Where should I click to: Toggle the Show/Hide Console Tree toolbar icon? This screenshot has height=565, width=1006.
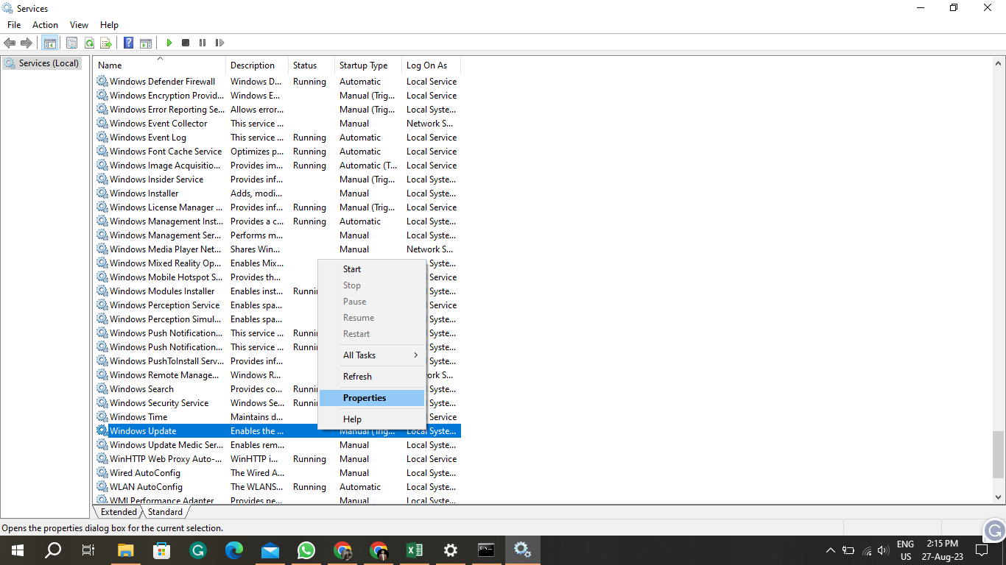50,43
